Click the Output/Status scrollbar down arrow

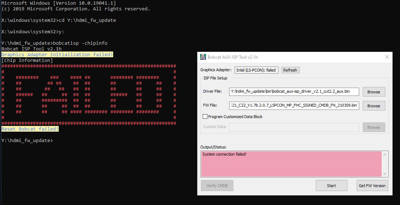(x=385, y=174)
